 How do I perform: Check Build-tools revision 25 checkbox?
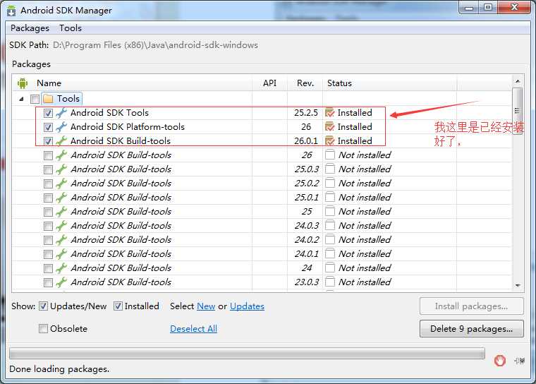(48, 212)
